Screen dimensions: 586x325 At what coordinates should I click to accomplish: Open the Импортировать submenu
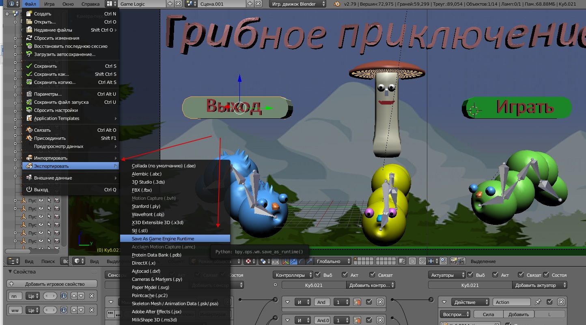coord(71,158)
